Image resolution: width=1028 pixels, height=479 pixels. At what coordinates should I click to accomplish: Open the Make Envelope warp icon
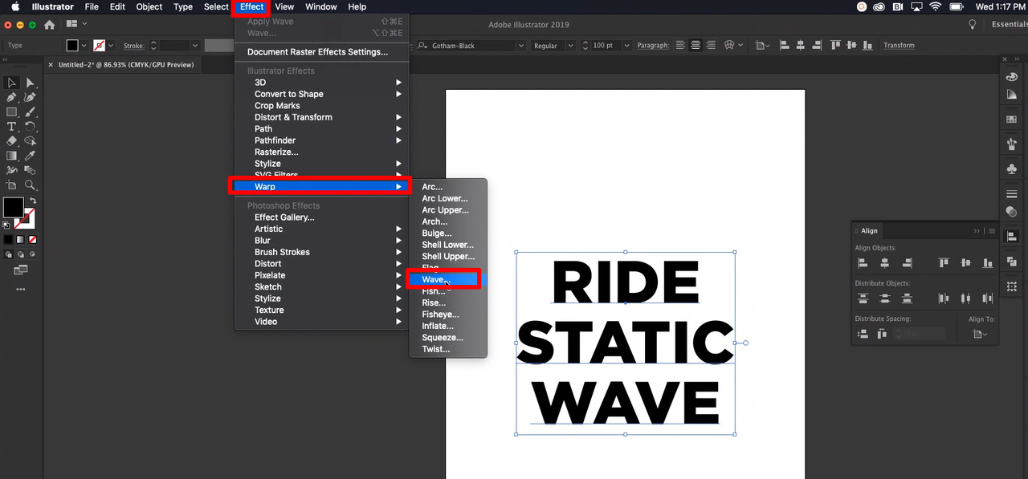point(730,46)
